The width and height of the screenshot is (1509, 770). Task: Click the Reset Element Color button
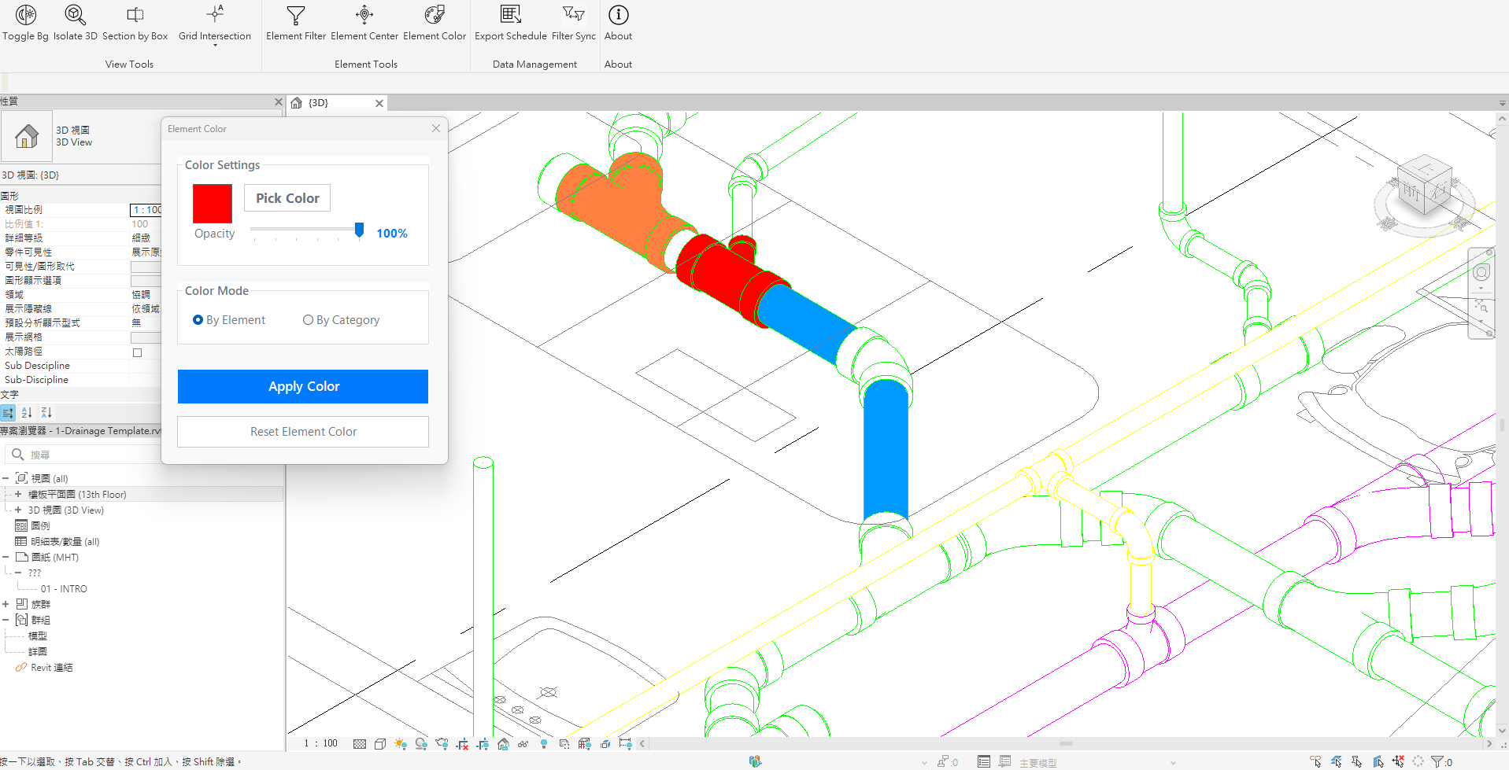click(x=303, y=432)
